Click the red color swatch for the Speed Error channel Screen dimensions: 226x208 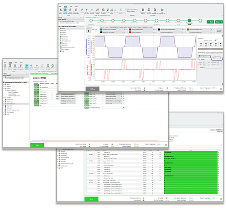pyautogui.click(x=130, y=32)
